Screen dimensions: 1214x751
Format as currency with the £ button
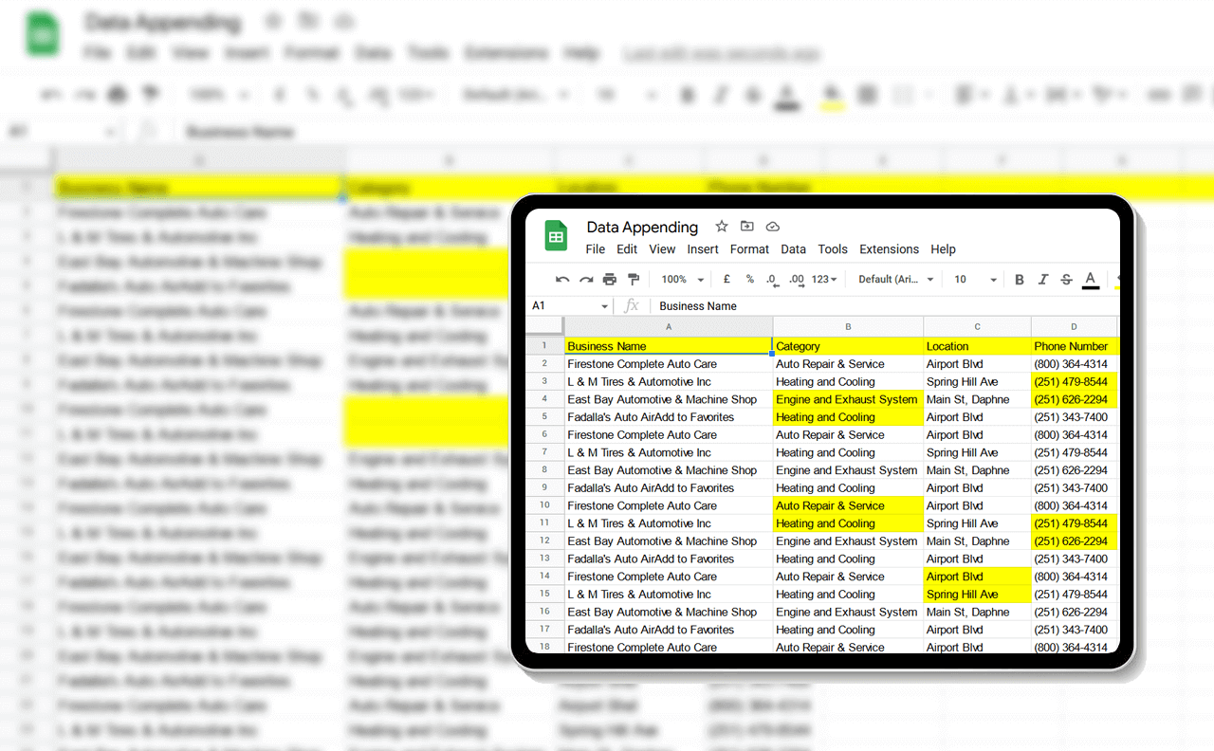click(727, 280)
